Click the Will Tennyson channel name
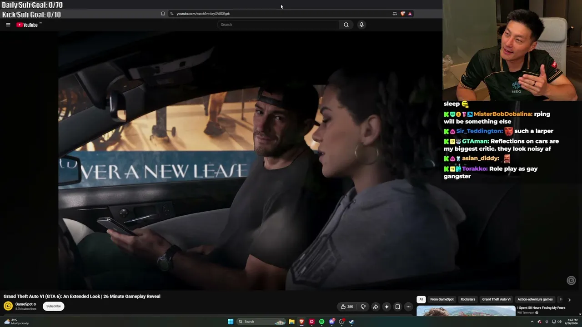The width and height of the screenshot is (582, 327). coord(526,313)
